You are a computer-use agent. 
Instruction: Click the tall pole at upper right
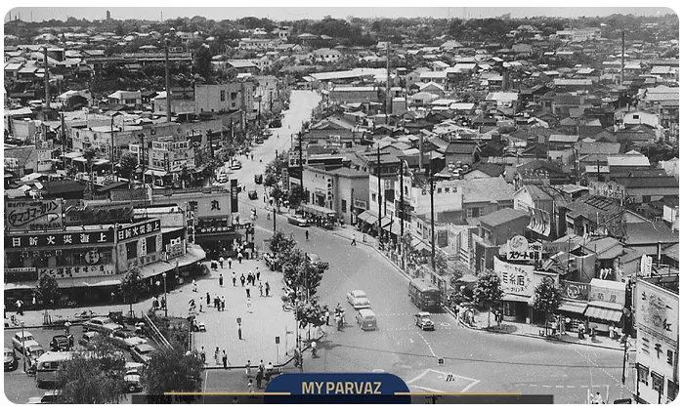coord(622,57)
